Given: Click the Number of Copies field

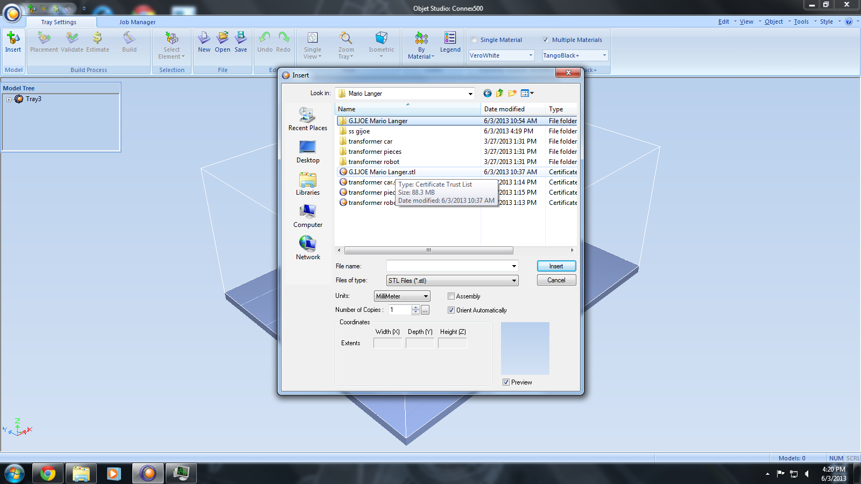Looking at the screenshot, I should pos(400,310).
